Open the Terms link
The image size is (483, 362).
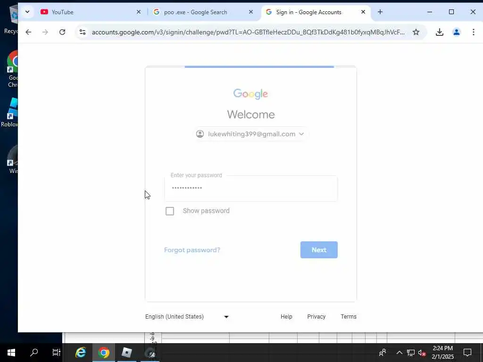pyautogui.click(x=349, y=317)
